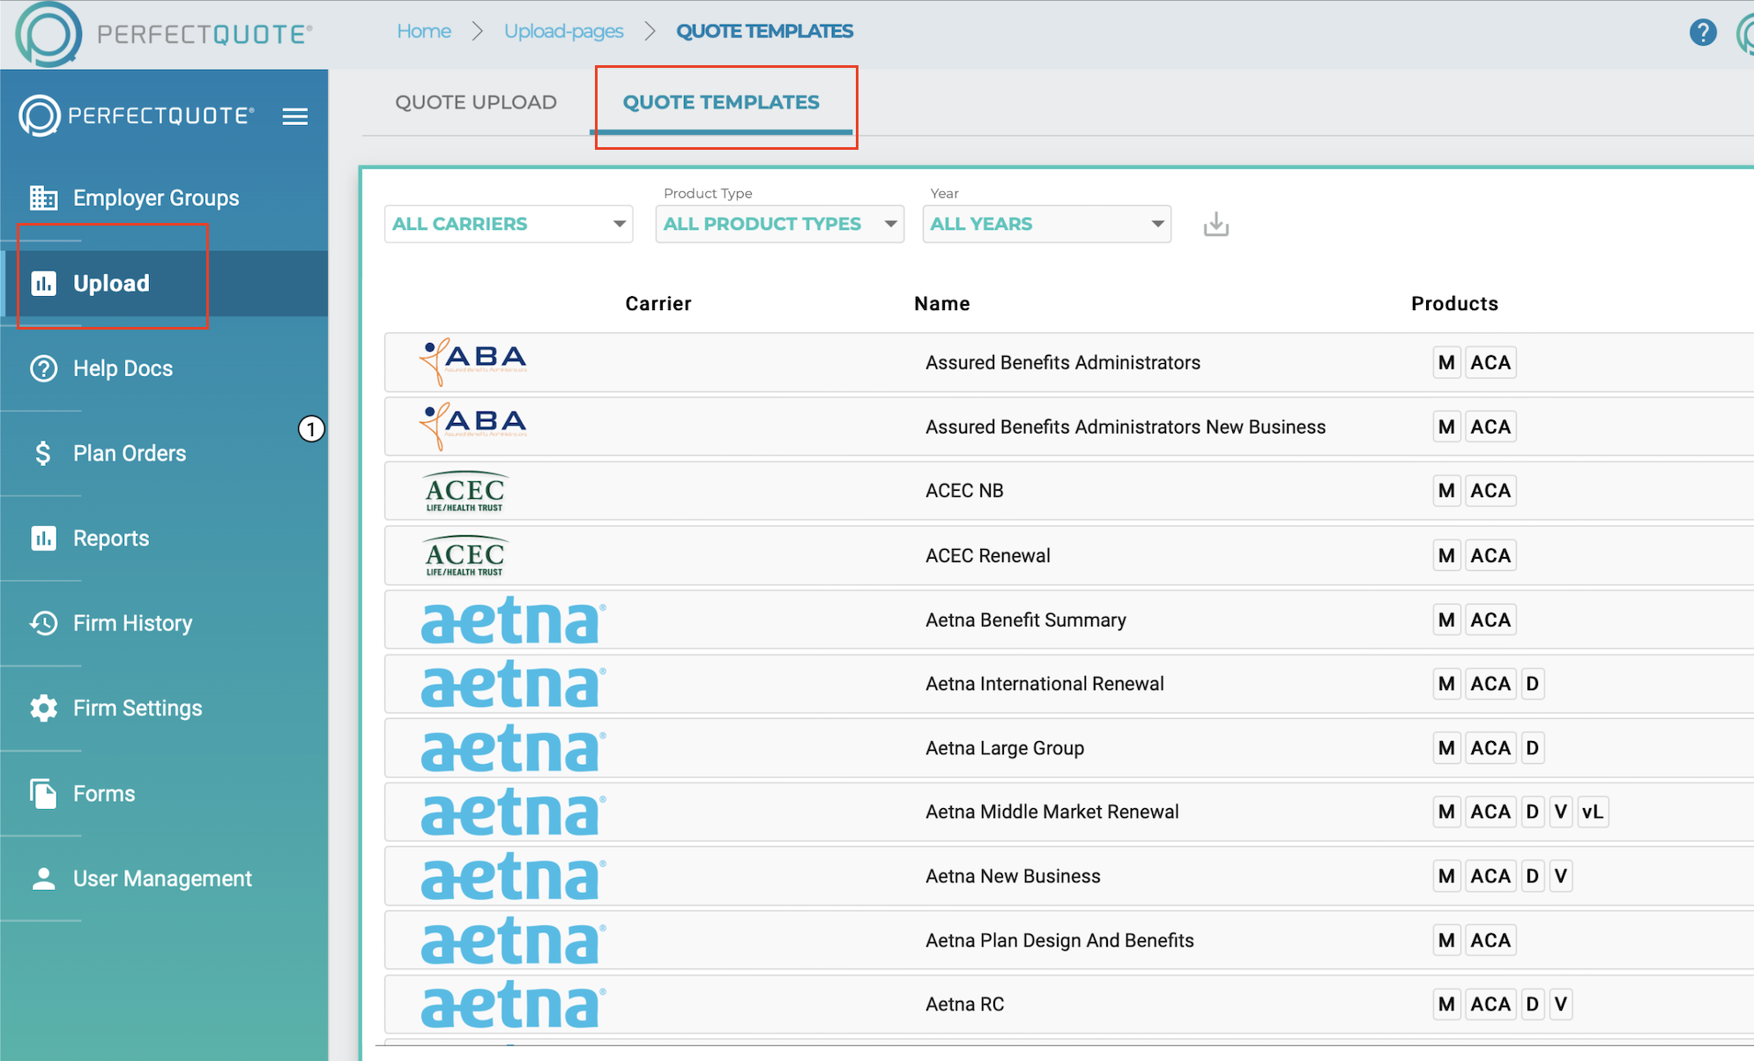Click Aetna logo in Aetna Benefit Summary row
The width and height of the screenshot is (1754, 1061).
514,620
